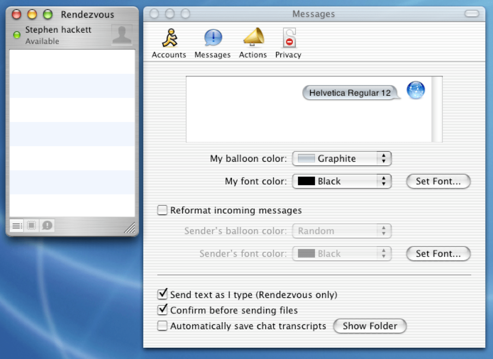This screenshot has height=359, width=493.
Task: Open the My font color Black dropdown
Action: pyautogui.click(x=342, y=181)
